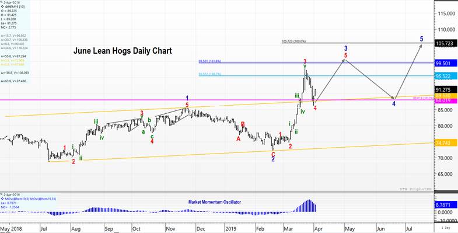The height and width of the screenshot is (233, 458).
Task: Click the orange 74.743 price tag
Action: point(446,143)
